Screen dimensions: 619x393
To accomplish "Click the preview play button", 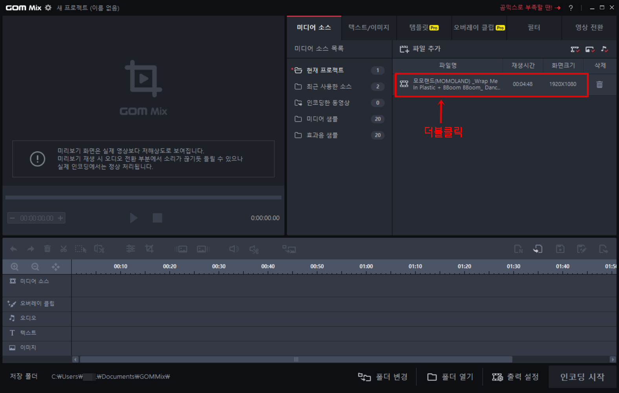I will tap(134, 218).
